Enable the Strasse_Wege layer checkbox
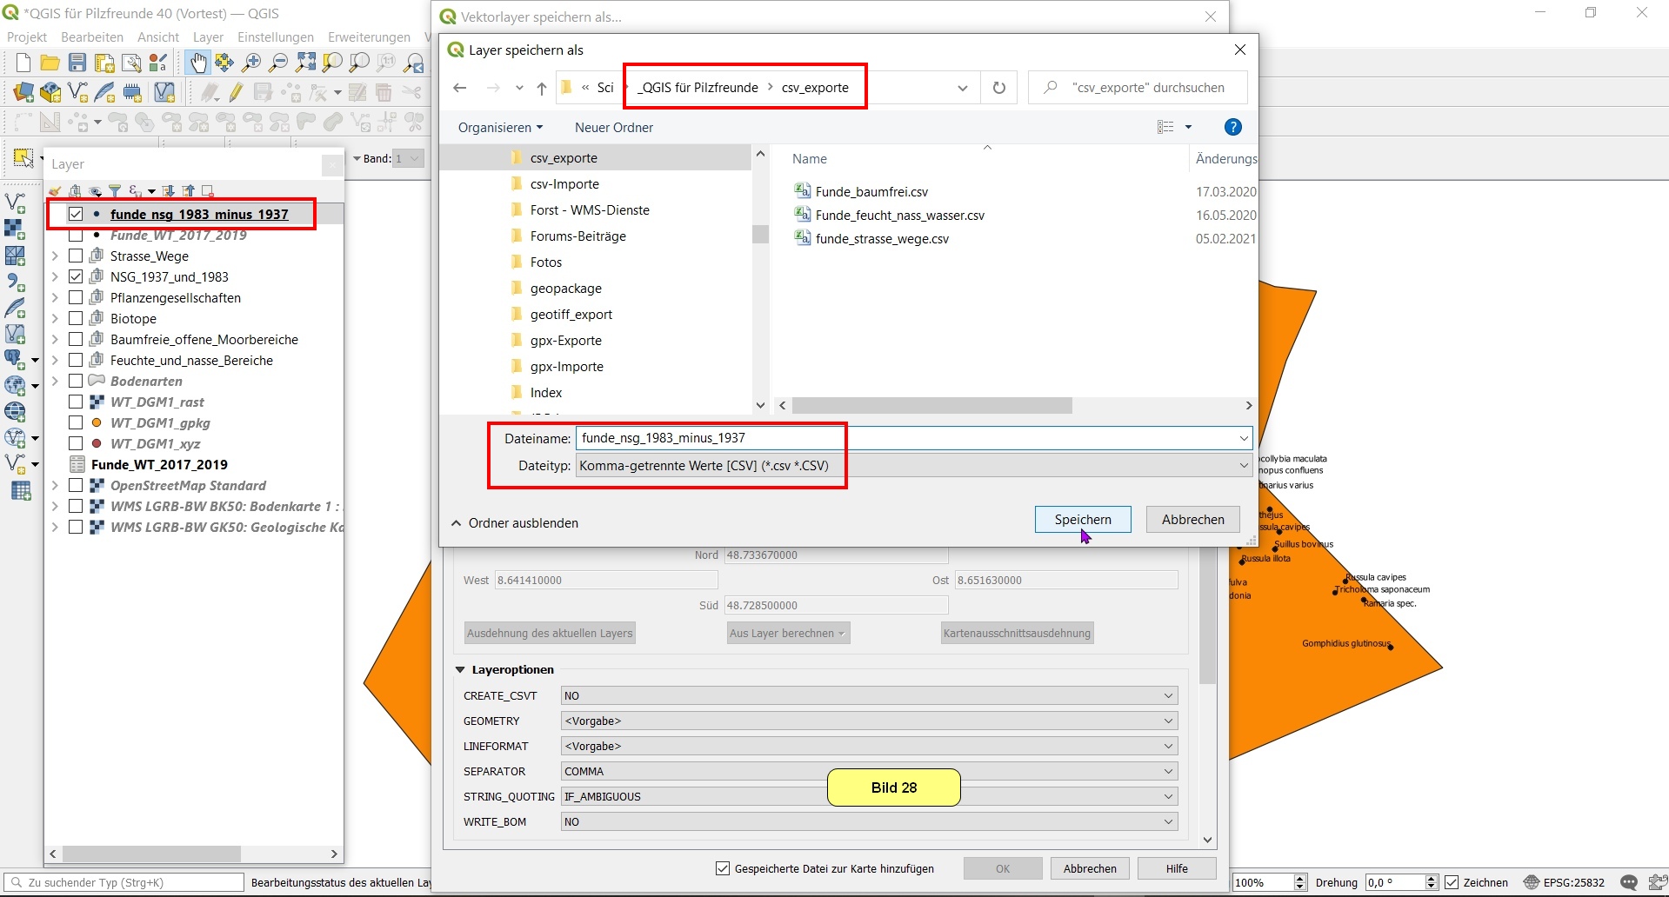The image size is (1669, 897). [x=76, y=256]
